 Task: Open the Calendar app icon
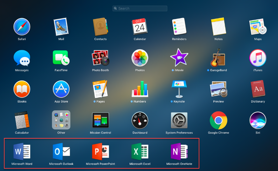click(x=140, y=27)
